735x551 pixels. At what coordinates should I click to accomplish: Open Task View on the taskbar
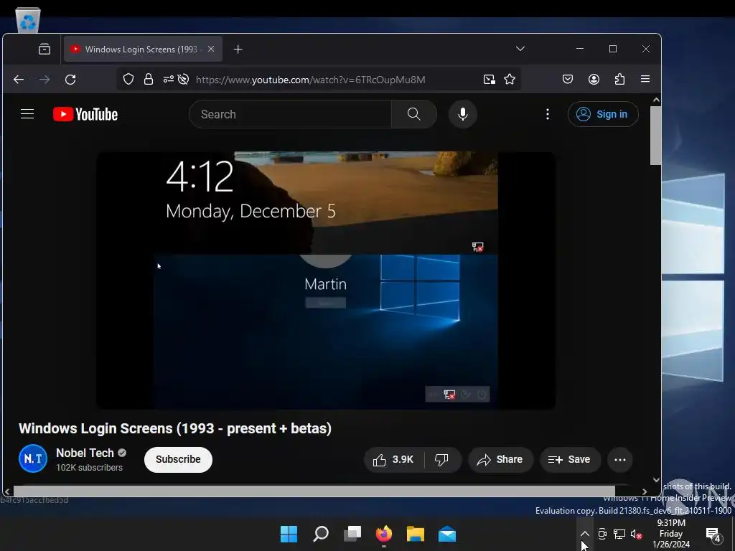pyautogui.click(x=352, y=534)
